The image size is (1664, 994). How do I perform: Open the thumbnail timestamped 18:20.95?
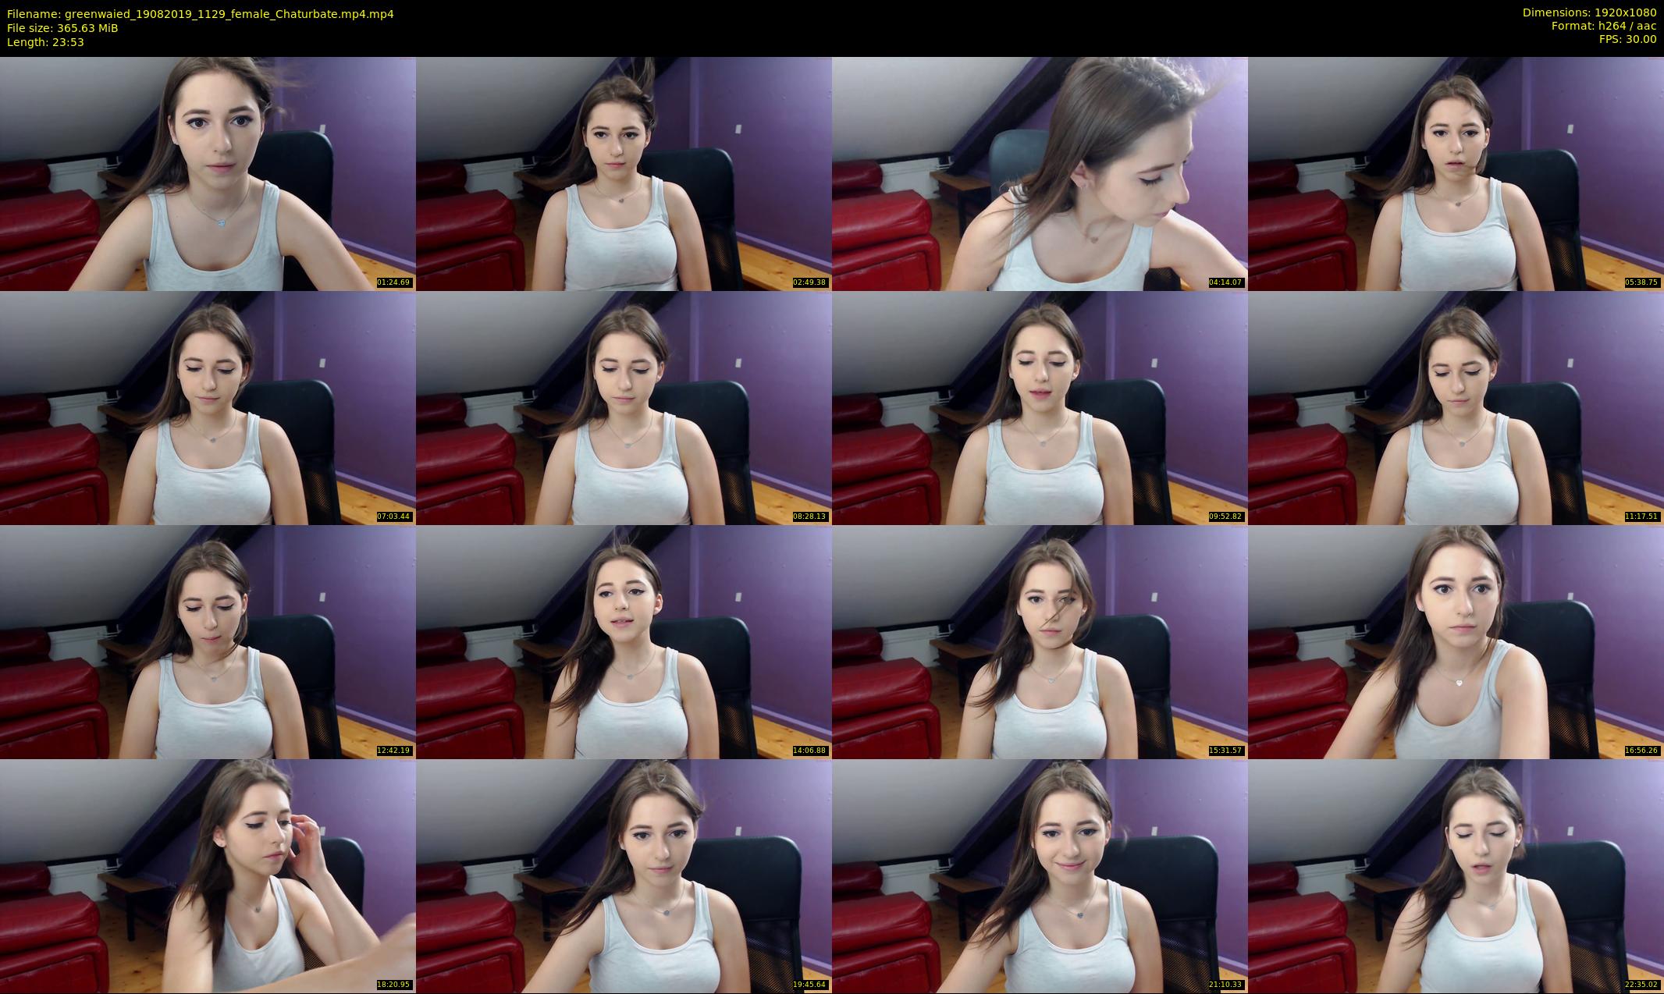[x=208, y=875]
